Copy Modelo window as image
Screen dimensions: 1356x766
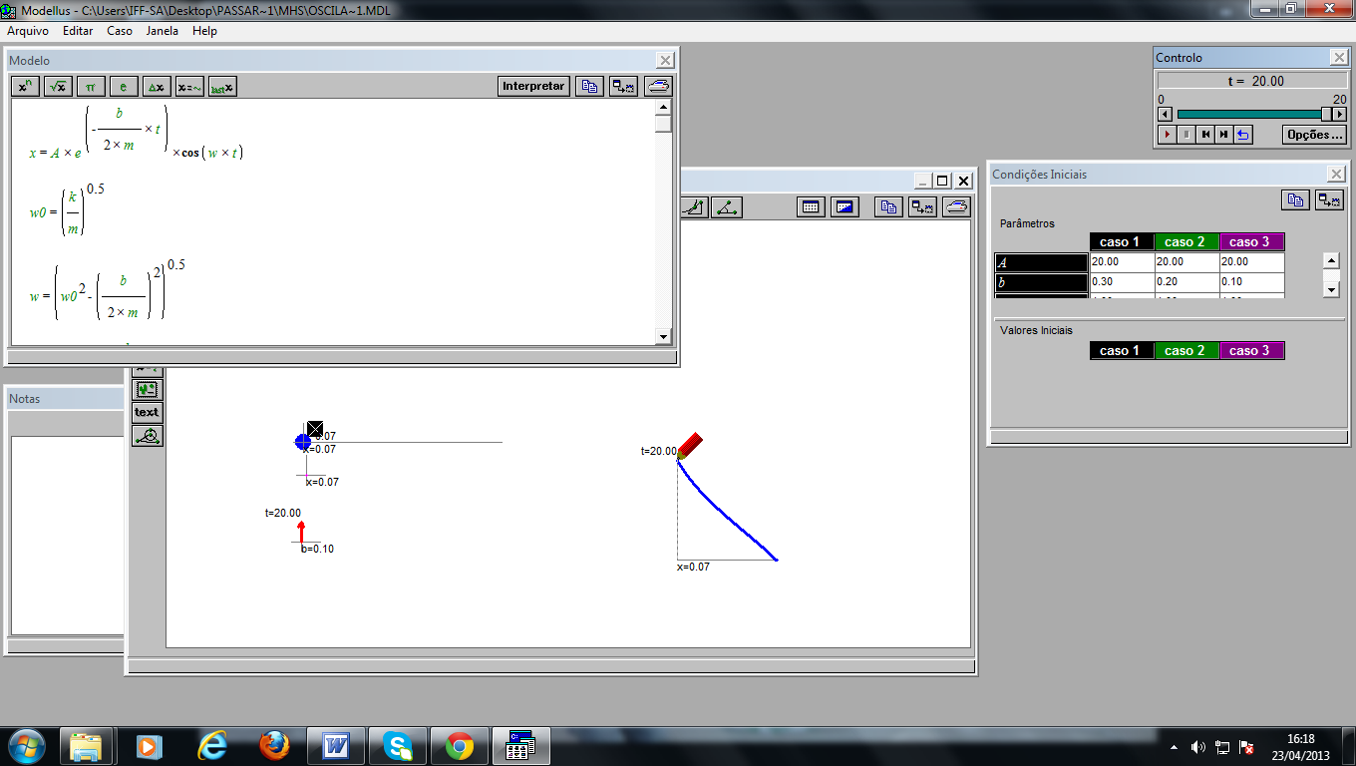(x=624, y=87)
